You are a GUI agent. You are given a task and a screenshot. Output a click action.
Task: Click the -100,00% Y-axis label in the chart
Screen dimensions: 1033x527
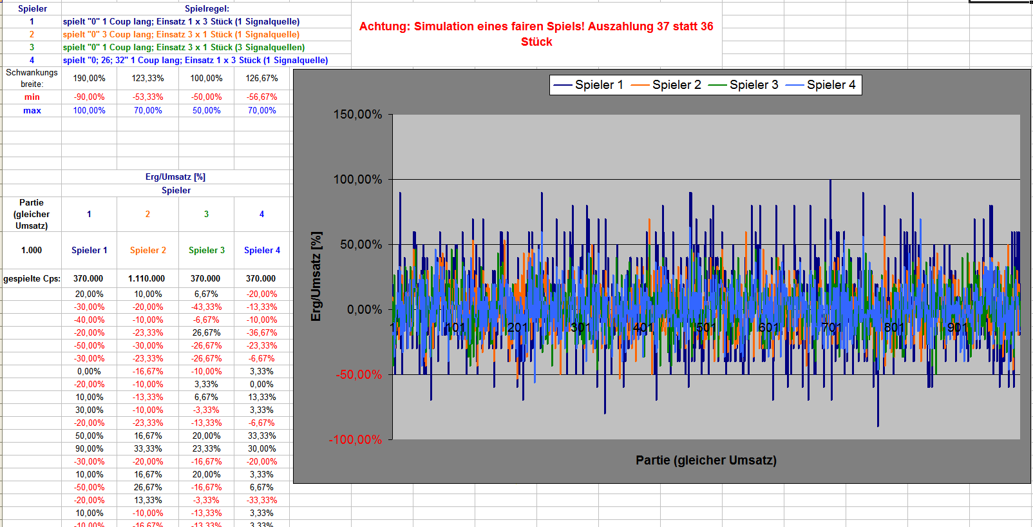pyautogui.click(x=355, y=439)
